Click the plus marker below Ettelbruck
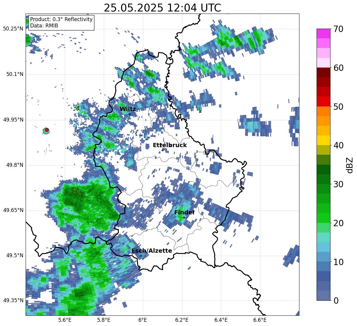Viewport: 357px width, 326px height. point(163,150)
